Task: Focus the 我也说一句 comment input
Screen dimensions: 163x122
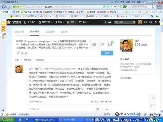Action: (61, 109)
